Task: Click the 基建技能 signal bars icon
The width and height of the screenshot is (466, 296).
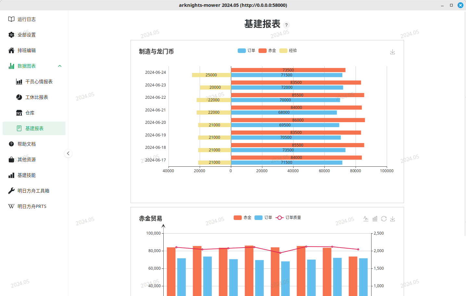Action: point(11,175)
